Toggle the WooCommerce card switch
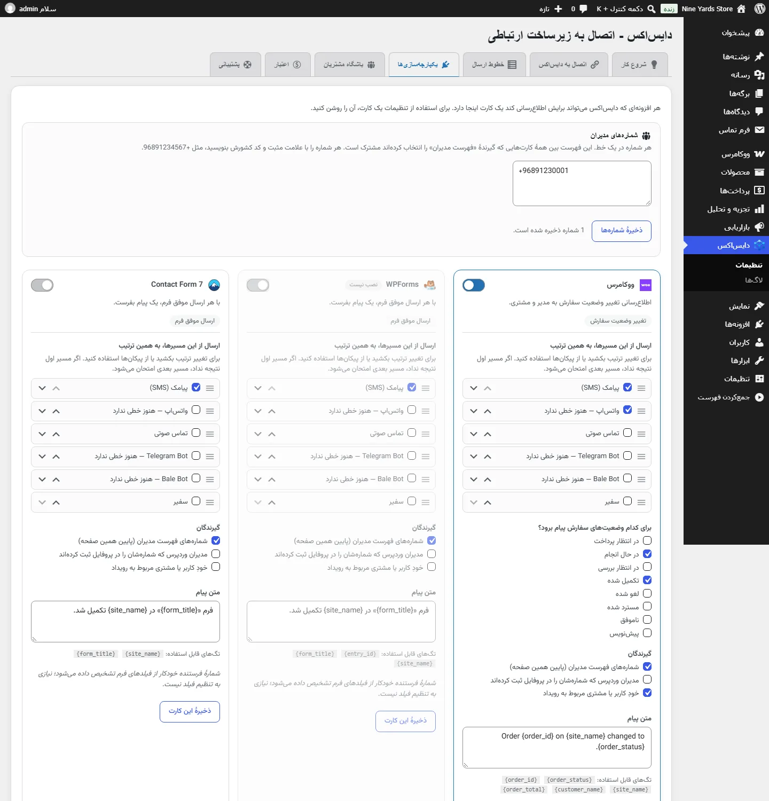Screen dimensions: 769x801 pos(474,285)
